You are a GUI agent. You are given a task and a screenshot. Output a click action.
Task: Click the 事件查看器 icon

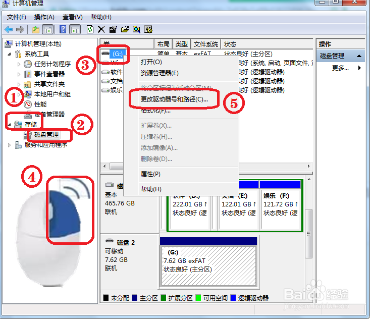(x=28, y=74)
